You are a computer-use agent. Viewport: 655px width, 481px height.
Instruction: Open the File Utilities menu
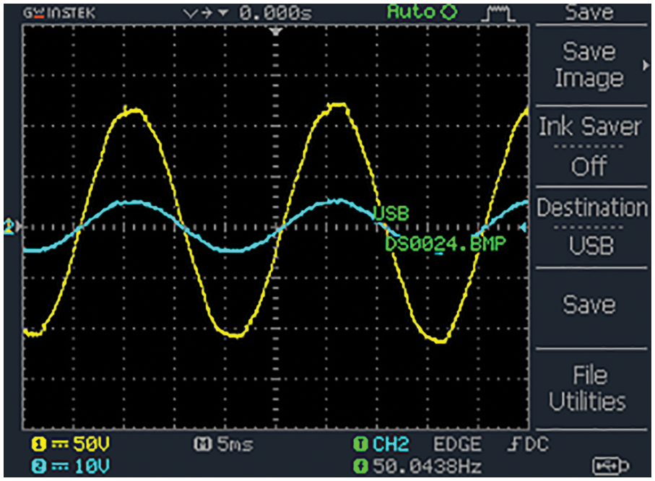click(x=589, y=388)
